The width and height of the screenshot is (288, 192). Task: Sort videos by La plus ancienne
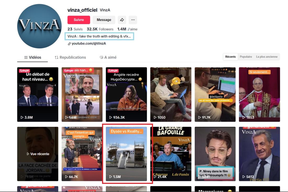click(x=267, y=57)
